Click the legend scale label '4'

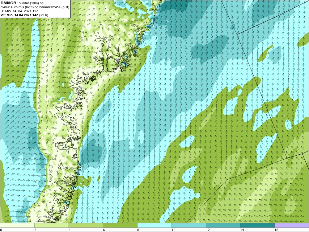[70, 230]
